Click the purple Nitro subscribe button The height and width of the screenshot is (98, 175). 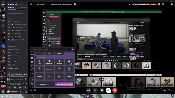(x=64, y=84)
